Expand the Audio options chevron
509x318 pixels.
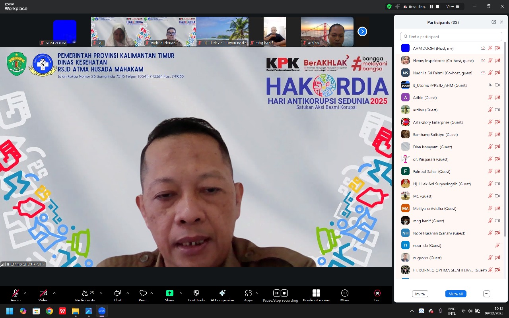pos(25,293)
